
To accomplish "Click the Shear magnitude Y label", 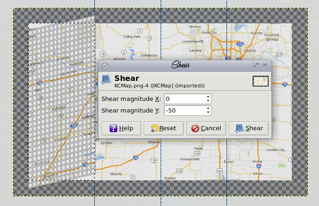I will click(131, 110).
